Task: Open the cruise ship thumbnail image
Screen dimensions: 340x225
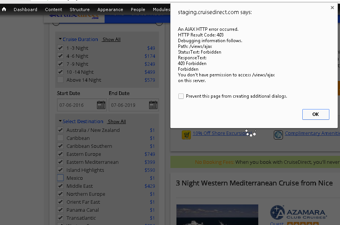Action: [217, 215]
